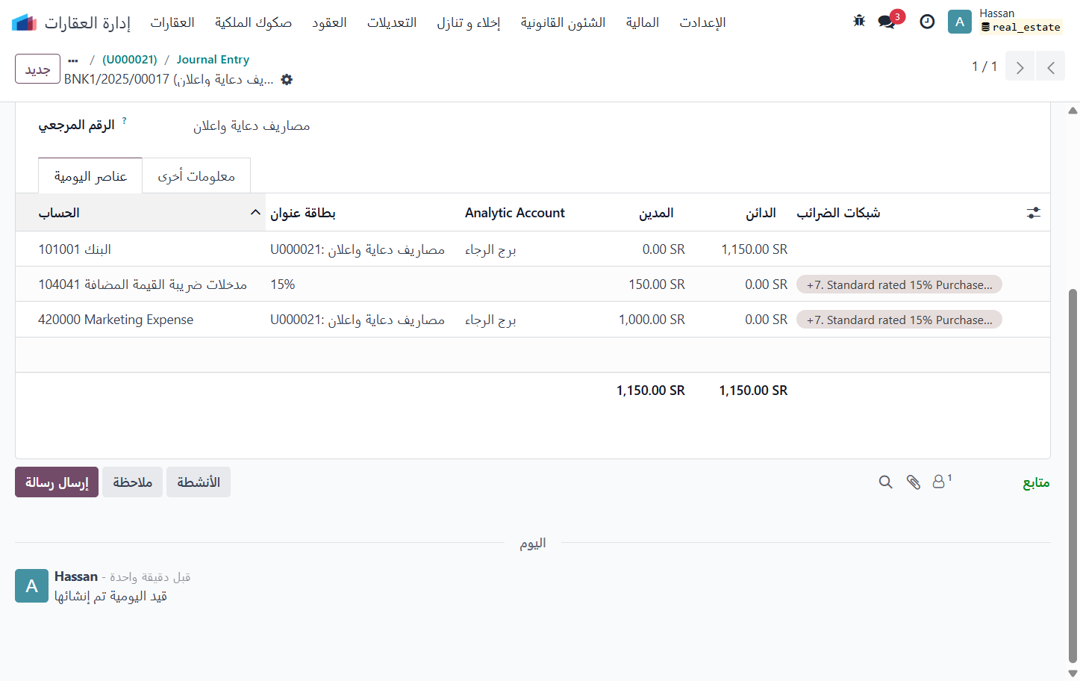This screenshot has width=1080, height=681.
Task: Open the conversations chat icon
Action: point(887,22)
